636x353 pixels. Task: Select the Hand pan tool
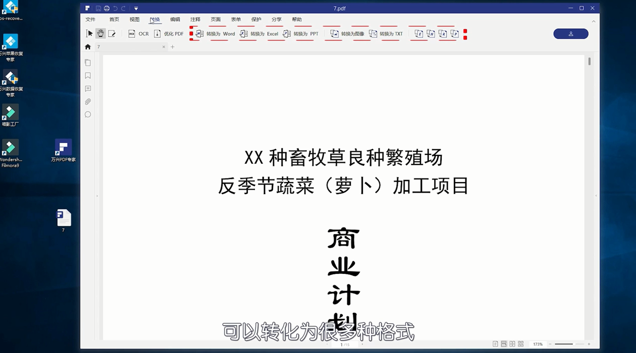(x=100, y=33)
